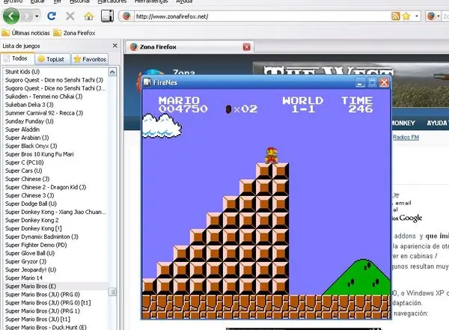This screenshot has height=330, width=449.
Task: Open the AYUDA menu on the webpage
Action: [x=437, y=123]
